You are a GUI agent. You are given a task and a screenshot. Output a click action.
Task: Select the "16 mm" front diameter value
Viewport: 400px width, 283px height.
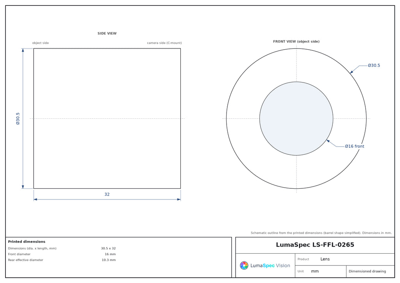click(110, 254)
